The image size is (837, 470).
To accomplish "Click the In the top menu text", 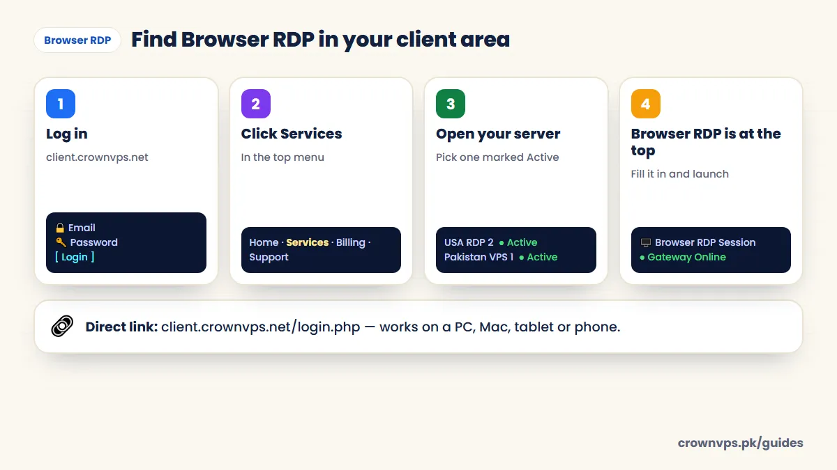I will tap(282, 157).
